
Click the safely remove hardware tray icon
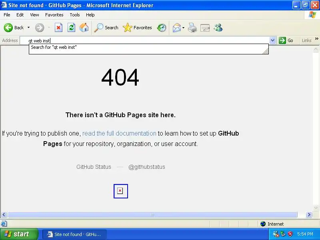coord(283,234)
